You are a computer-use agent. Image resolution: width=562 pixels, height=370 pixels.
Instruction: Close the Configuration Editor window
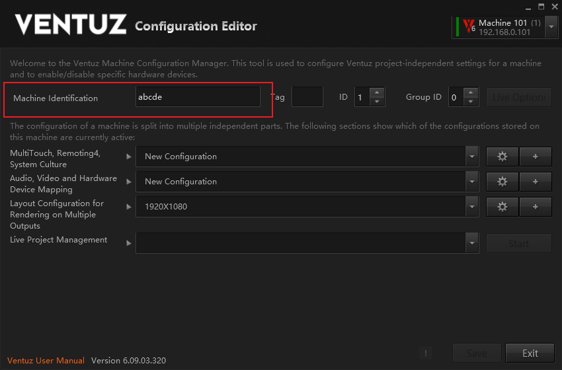[x=555, y=7]
